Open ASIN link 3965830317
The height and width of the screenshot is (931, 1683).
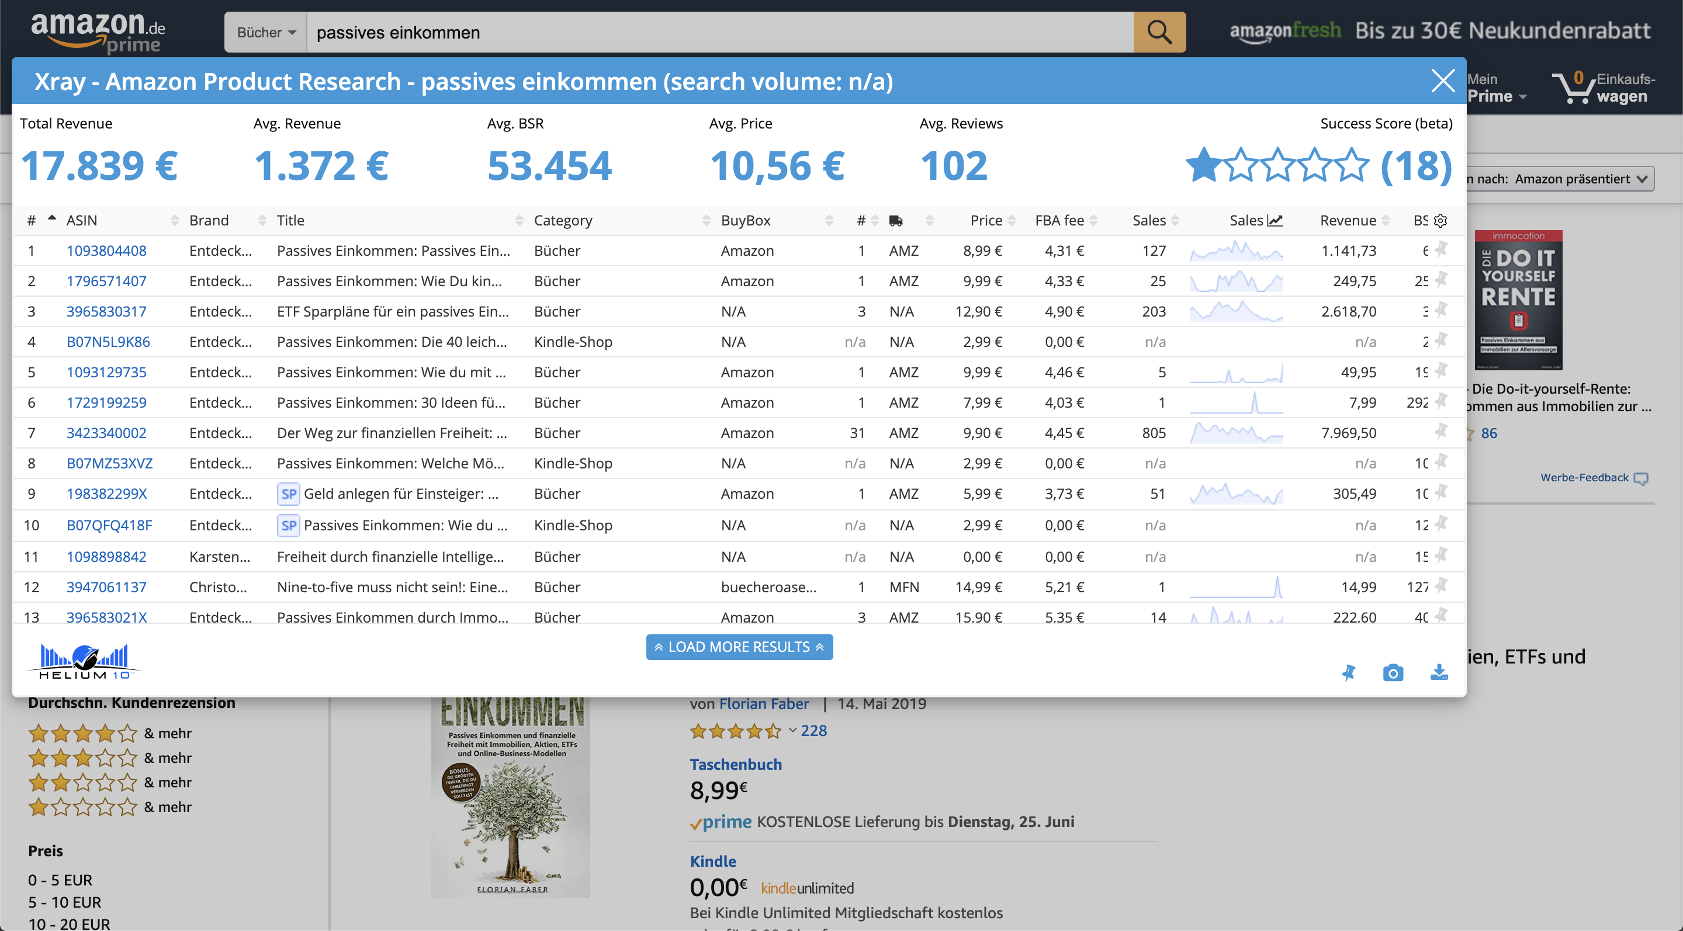click(x=106, y=311)
